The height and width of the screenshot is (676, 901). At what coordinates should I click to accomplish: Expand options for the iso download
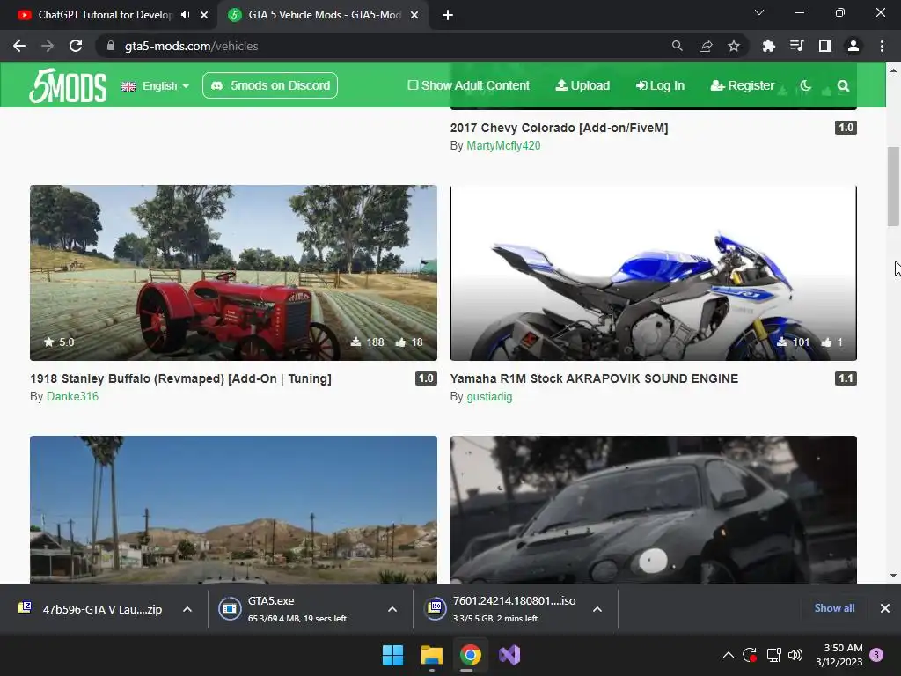[597, 609]
